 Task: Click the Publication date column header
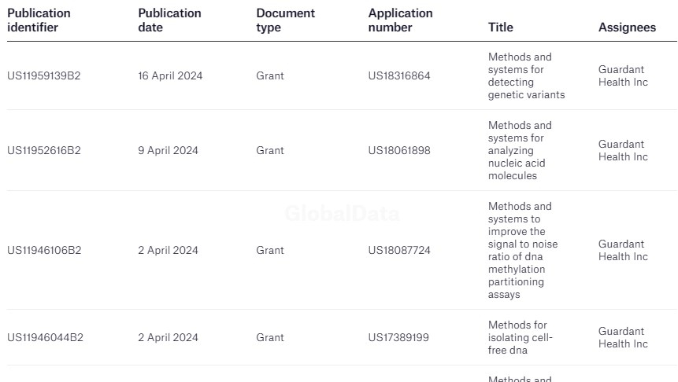pyautogui.click(x=169, y=20)
